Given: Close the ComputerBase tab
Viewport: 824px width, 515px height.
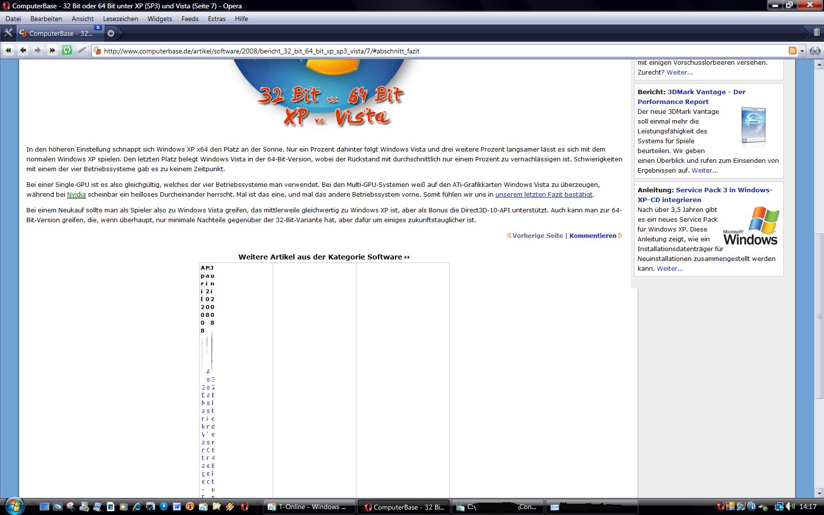Looking at the screenshot, I should 98,27.
